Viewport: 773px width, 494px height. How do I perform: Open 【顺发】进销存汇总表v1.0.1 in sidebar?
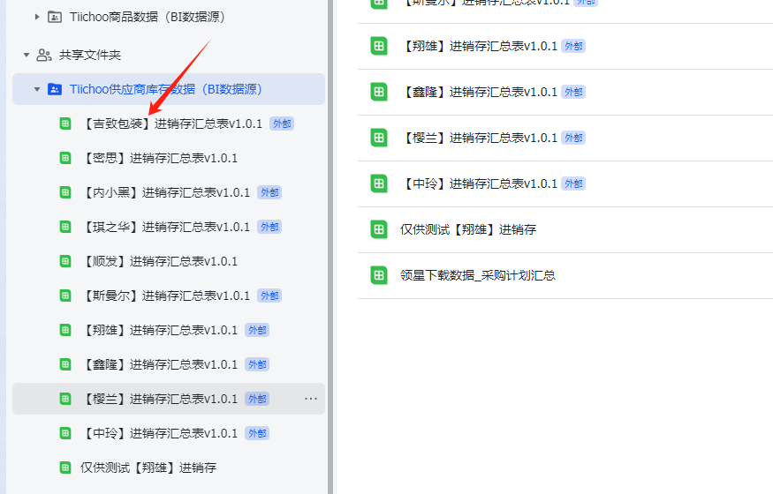pos(159,261)
